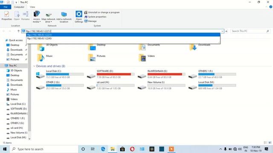Open Cortana from the taskbar
273x153 pixels.
(x=83, y=149)
